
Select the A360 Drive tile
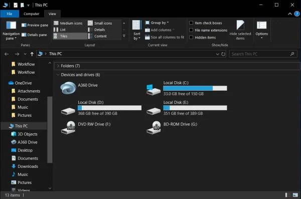click(79, 88)
